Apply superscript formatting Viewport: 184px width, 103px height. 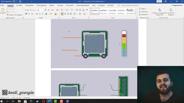[x=43, y=14]
